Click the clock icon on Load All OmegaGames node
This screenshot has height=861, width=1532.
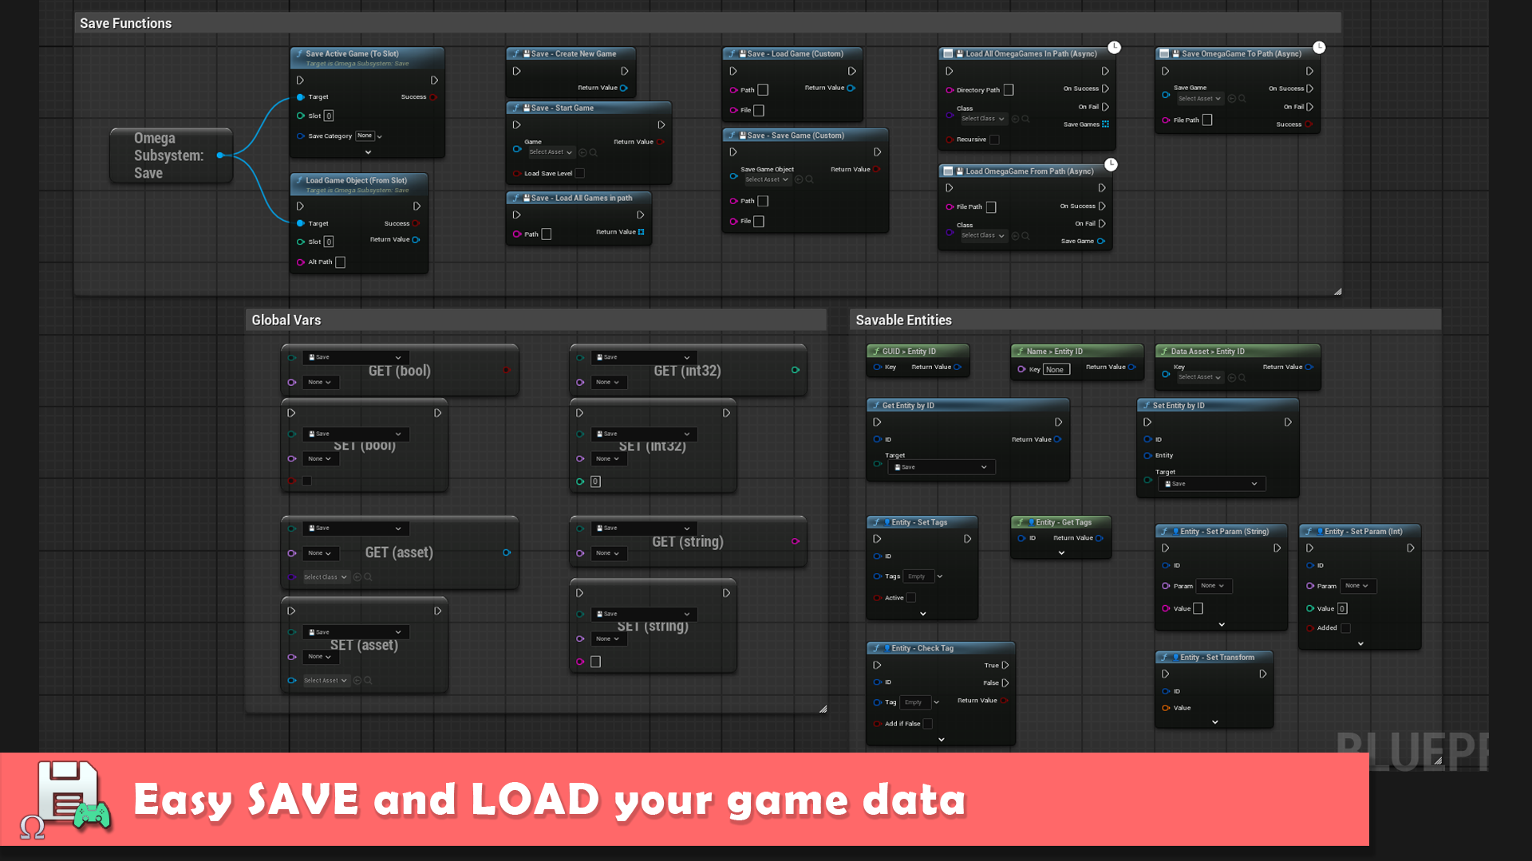[x=1114, y=48]
